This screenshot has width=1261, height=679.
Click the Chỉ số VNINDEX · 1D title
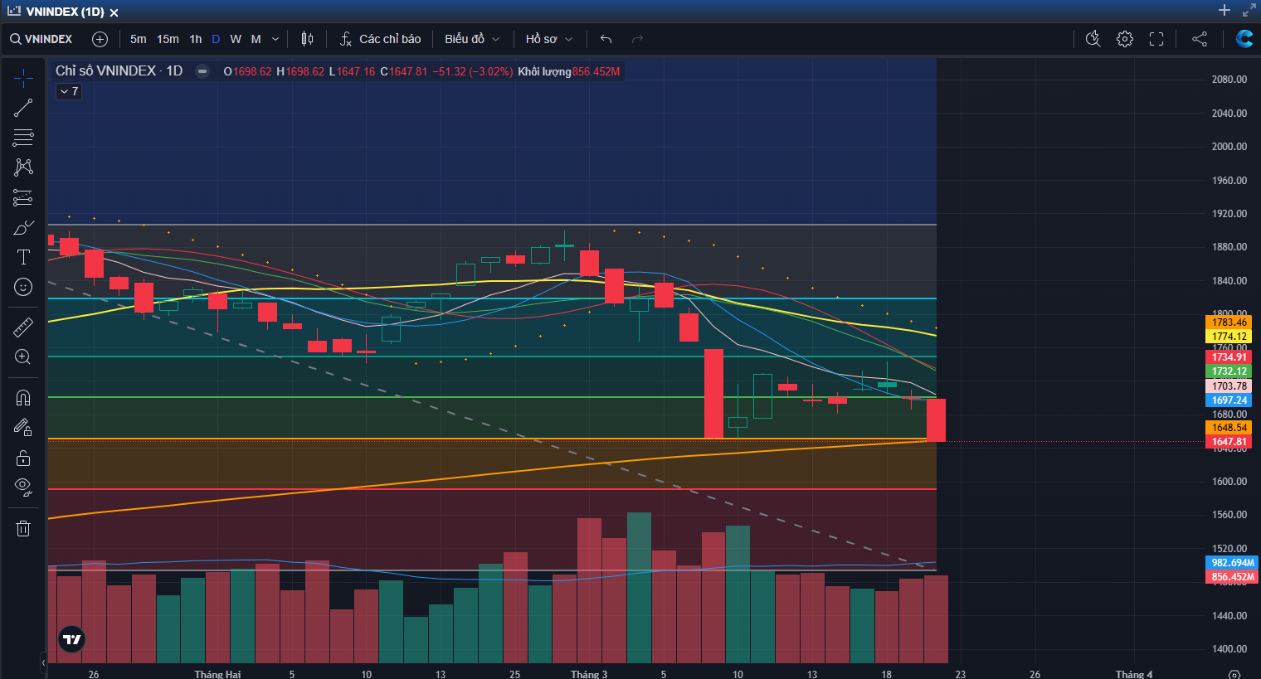(x=119, y=71)
